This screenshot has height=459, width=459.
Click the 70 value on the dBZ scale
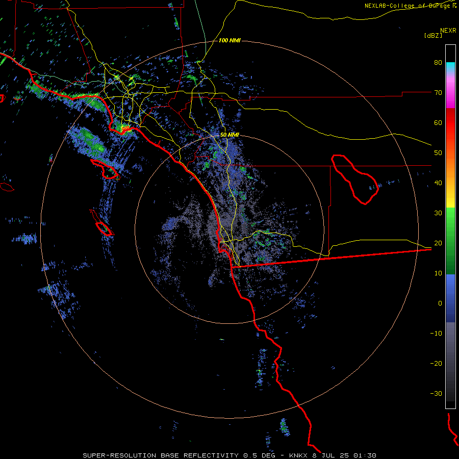point(438,93)
